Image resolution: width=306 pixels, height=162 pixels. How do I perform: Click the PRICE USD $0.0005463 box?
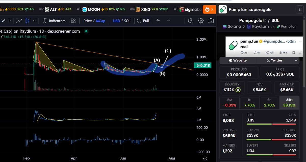point(239,72)
